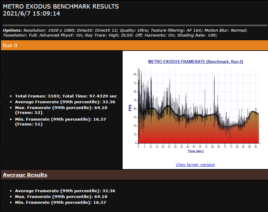Click the Average Results heading
Screen dimensions: 268x212
pos(25,175)
